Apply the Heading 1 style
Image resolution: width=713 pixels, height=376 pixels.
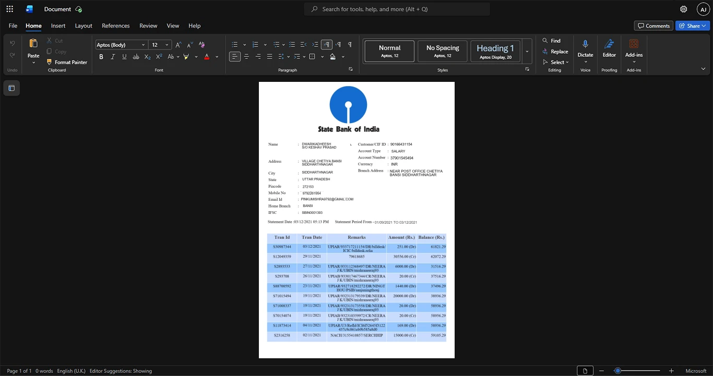495,51
